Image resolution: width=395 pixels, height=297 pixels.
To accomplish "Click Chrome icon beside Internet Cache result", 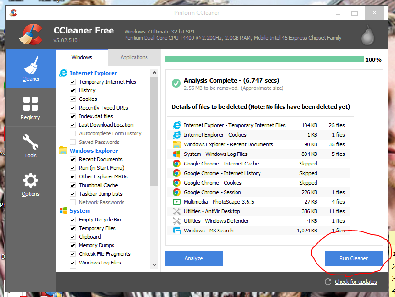I will [x=177, y=164].
